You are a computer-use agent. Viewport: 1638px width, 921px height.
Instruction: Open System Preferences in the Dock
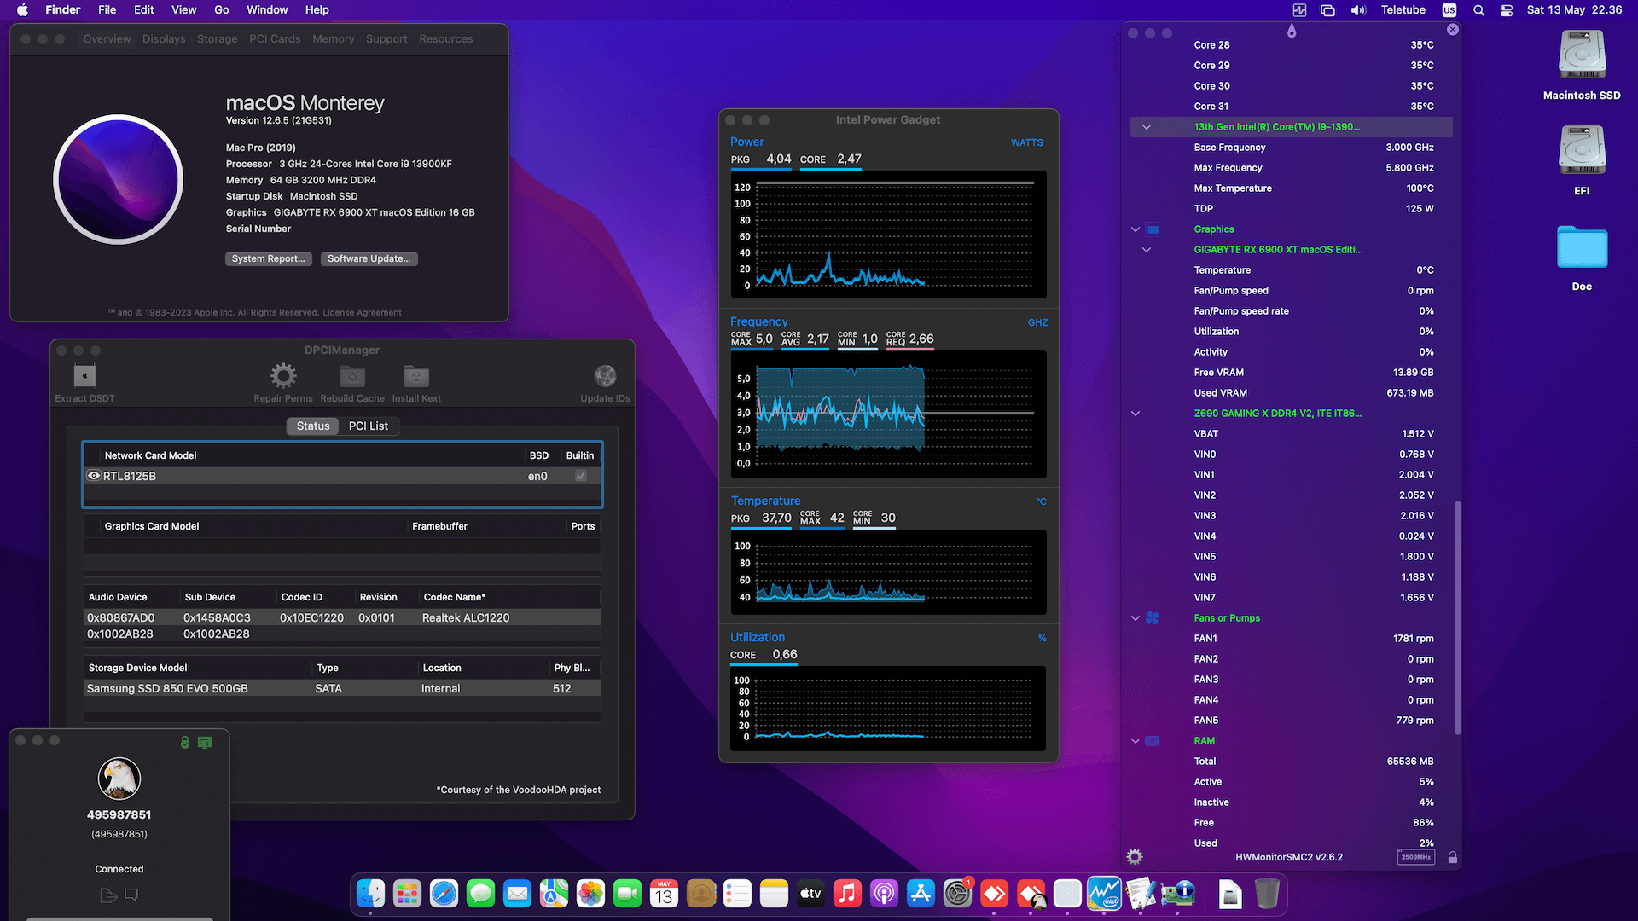[x=957, y=894]
